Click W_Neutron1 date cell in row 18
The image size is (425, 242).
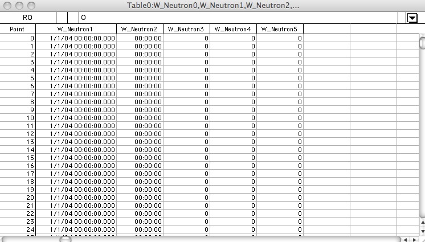76,182
